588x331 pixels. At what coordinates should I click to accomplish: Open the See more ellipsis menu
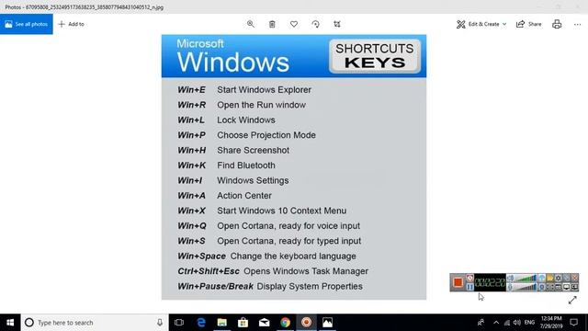pyautogui.click(x=578, y=24)
